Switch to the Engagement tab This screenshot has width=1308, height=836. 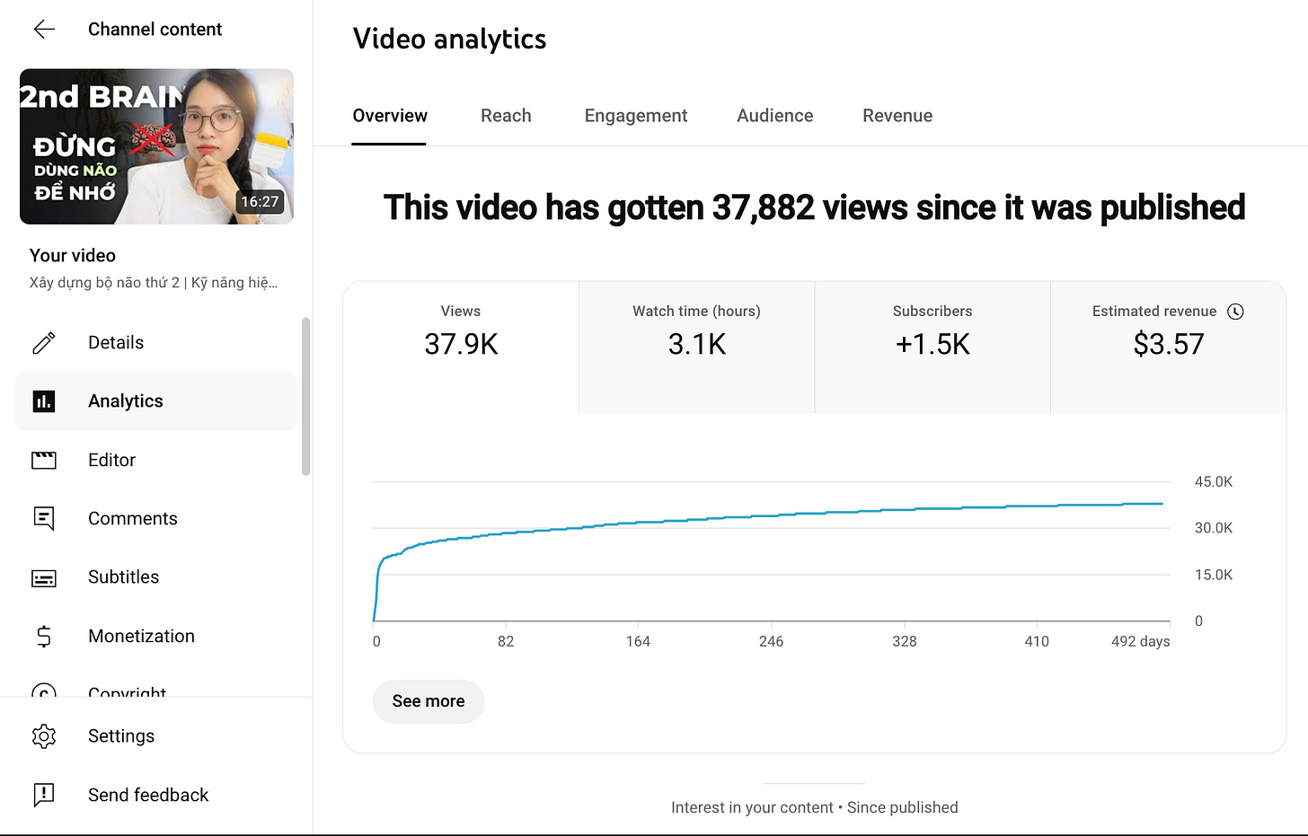click(636, 116)
